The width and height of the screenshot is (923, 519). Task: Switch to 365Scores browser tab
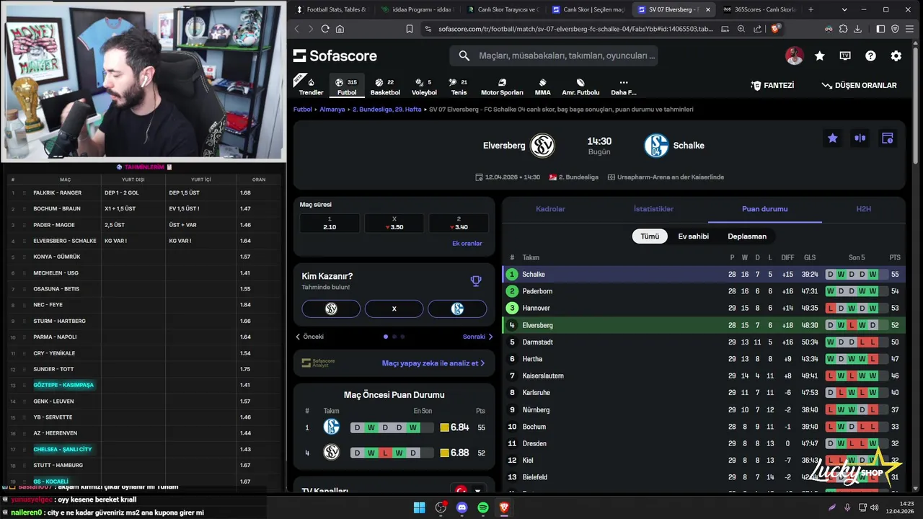pos(759,9)
